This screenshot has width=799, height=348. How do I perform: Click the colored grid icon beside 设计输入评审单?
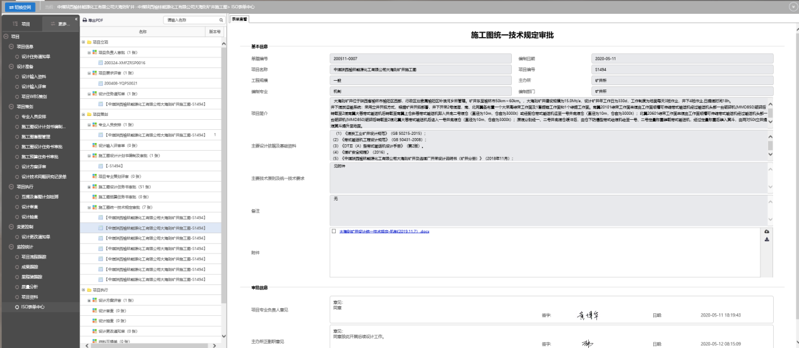94,144
